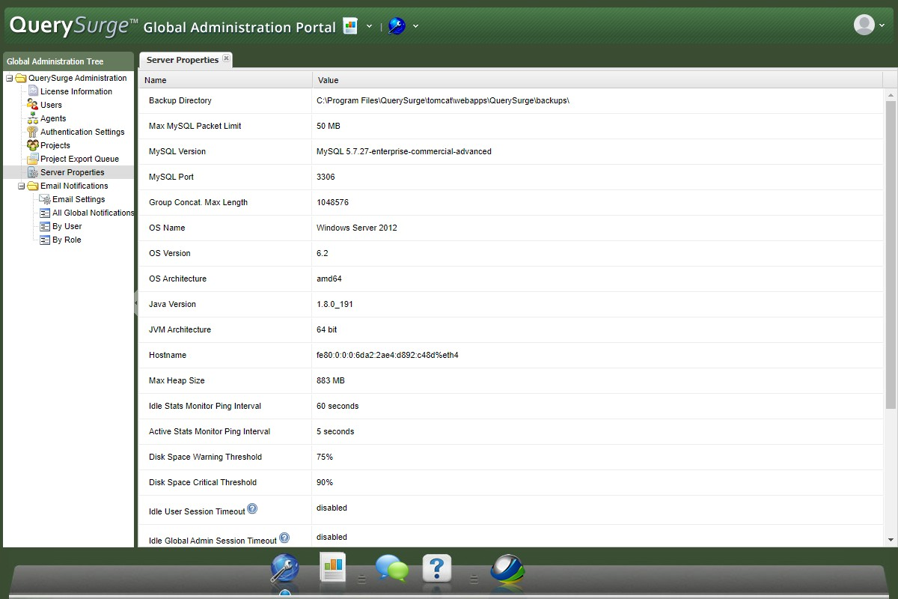Image resolution: width=898 pixels, height=599 pixels.
Task: Click the Server Properties gear icon
Action: click(x=33, y=172)
